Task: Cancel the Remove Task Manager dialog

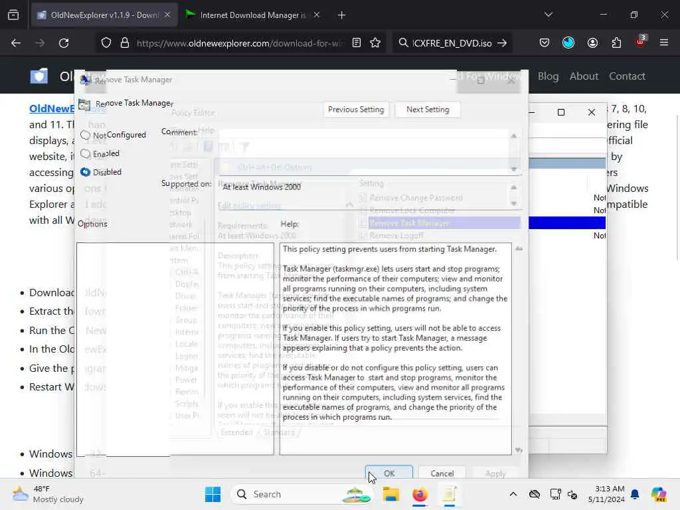Action: click(x=442, y=473)
